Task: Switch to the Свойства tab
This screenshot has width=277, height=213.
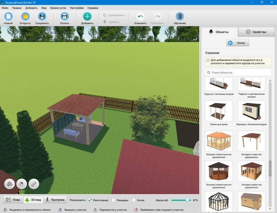Action: click(256, 32)
